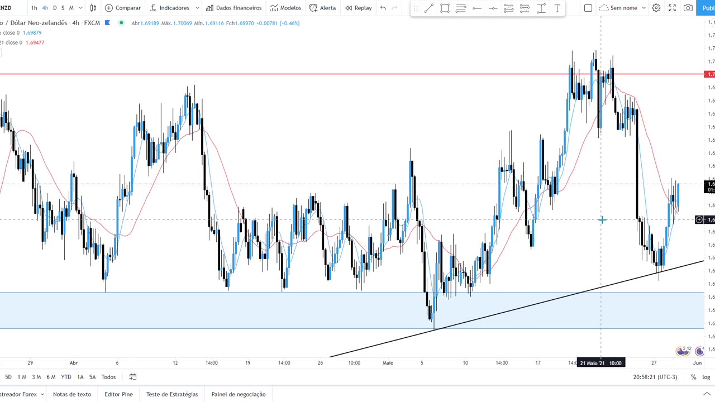Take a chart snapshot with camera icon
The image size is (715, 402).
tap(688, 8)
